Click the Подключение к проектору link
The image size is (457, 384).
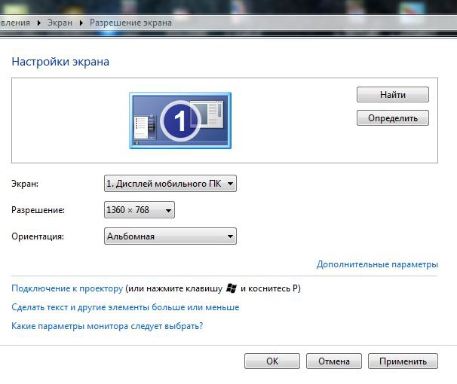pyautogui.click(x=66, y=288)
